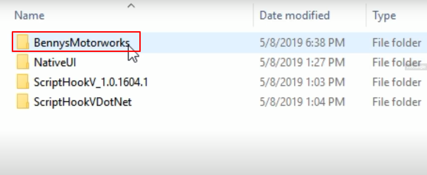The width and height of the screenshot is (427, 175).
Task: Click the File folder type of ScriptHookV_1.0.1604.1
Action: (397, 82)
